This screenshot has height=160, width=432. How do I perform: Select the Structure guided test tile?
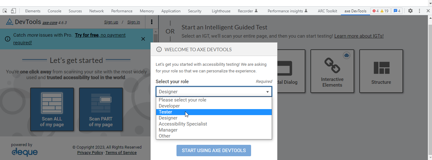point(381,71)
